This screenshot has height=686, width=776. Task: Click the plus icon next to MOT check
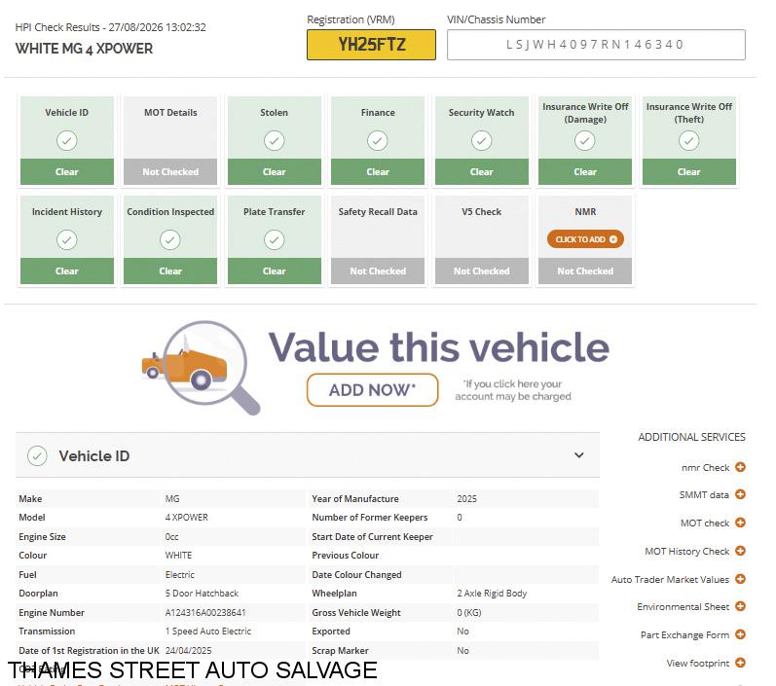[x=740, y=523]
